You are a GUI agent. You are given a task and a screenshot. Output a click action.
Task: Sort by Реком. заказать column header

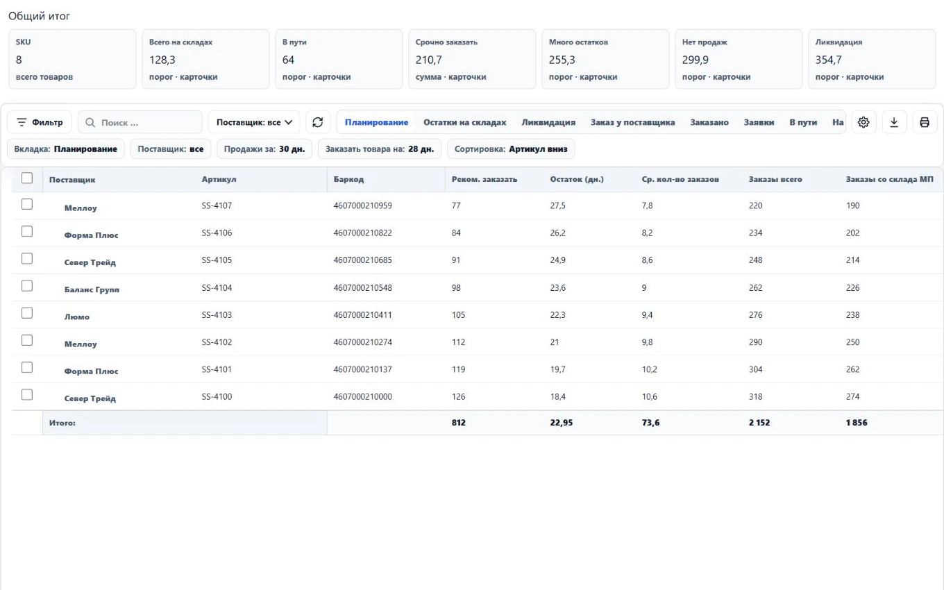pyautogui.click(x=484, y=179)
